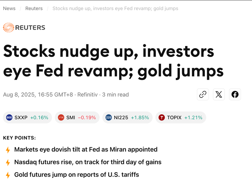The image size is (252, 187).
Task: Share article on X
Action: pyautogui.click(x=219, y=94)
